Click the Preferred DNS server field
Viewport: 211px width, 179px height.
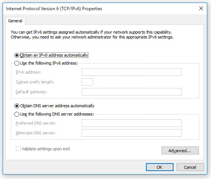point(132,123)
